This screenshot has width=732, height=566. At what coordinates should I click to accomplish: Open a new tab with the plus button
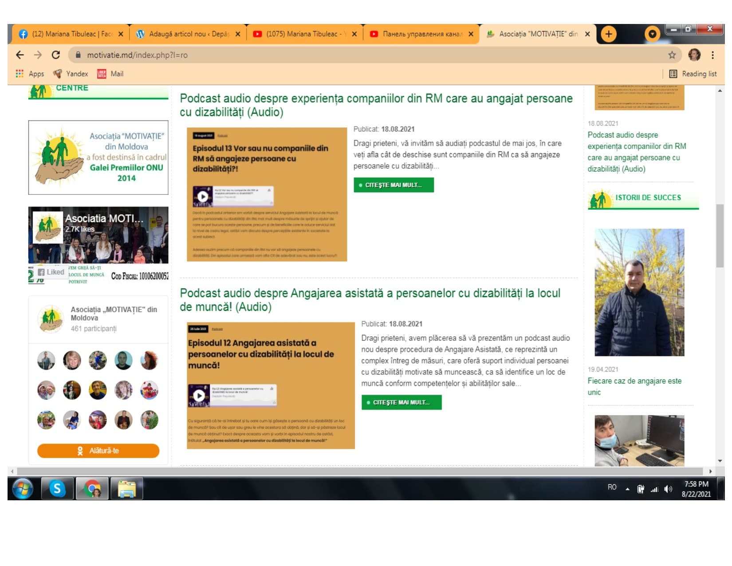click(609, 34)
